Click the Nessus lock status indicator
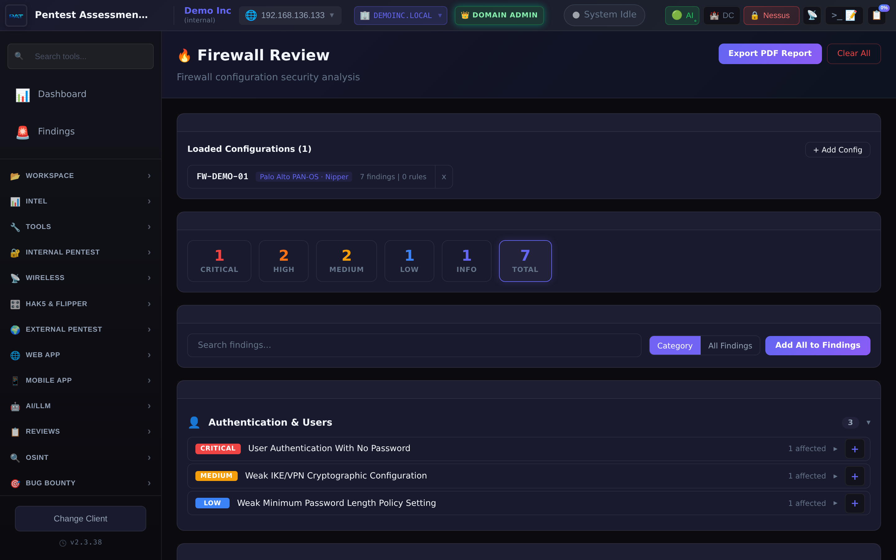This screenshot has height=560, width=896. click(771, 15)
